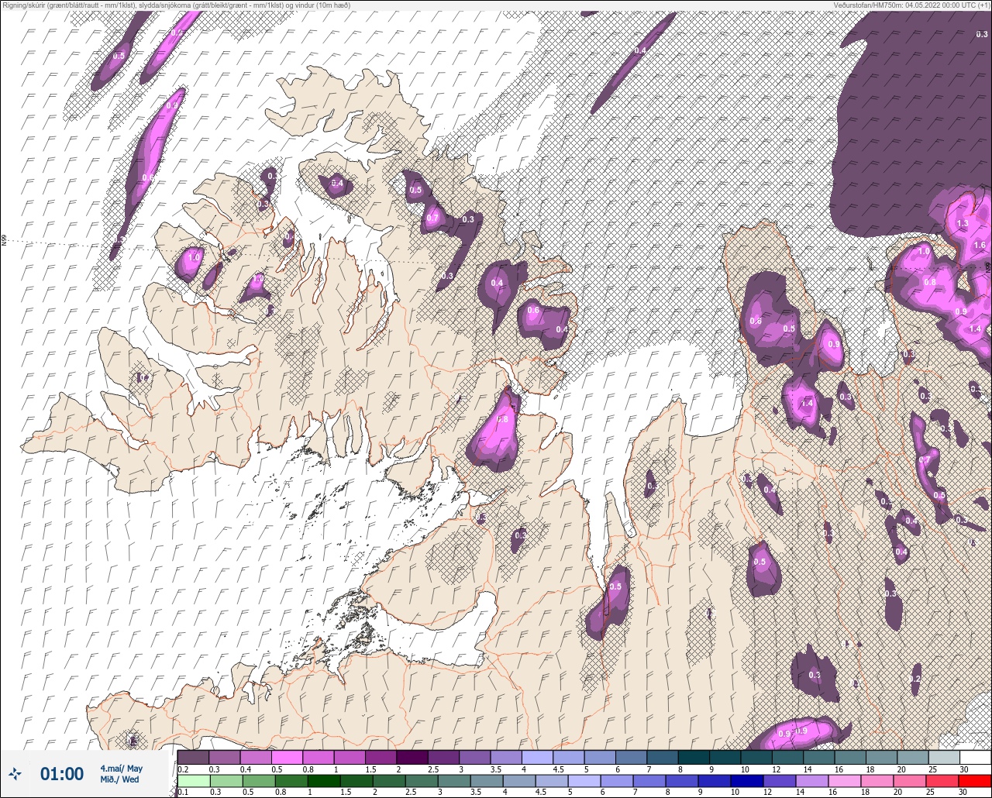Click the weekday label 'Mið./ Wed'
This screenshot has height=798, width=992.
pyautogui.click(x=120, y=779)
